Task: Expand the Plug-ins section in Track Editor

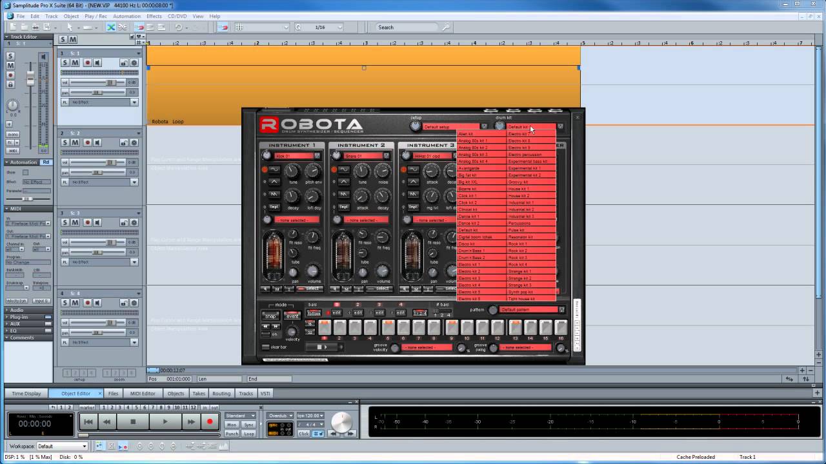Action: point(8,317)
